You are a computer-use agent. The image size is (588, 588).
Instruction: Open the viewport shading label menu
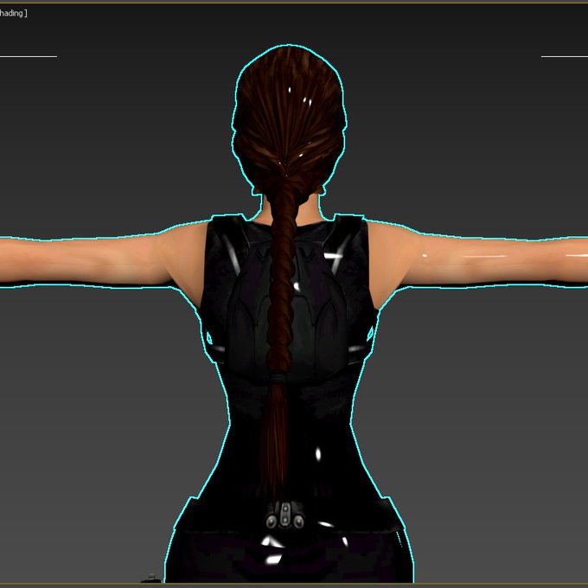point(13,14)
